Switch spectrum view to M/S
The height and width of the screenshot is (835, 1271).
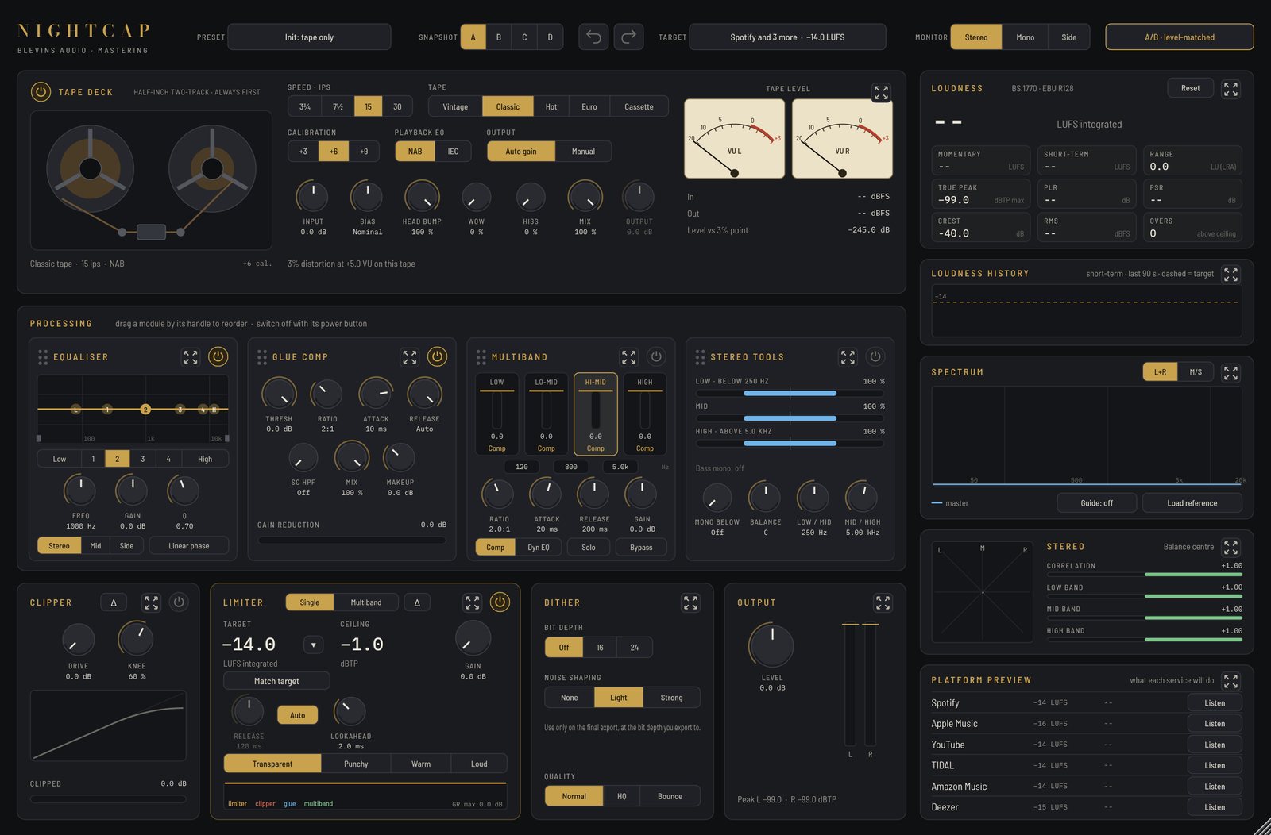coord(1196,371)
